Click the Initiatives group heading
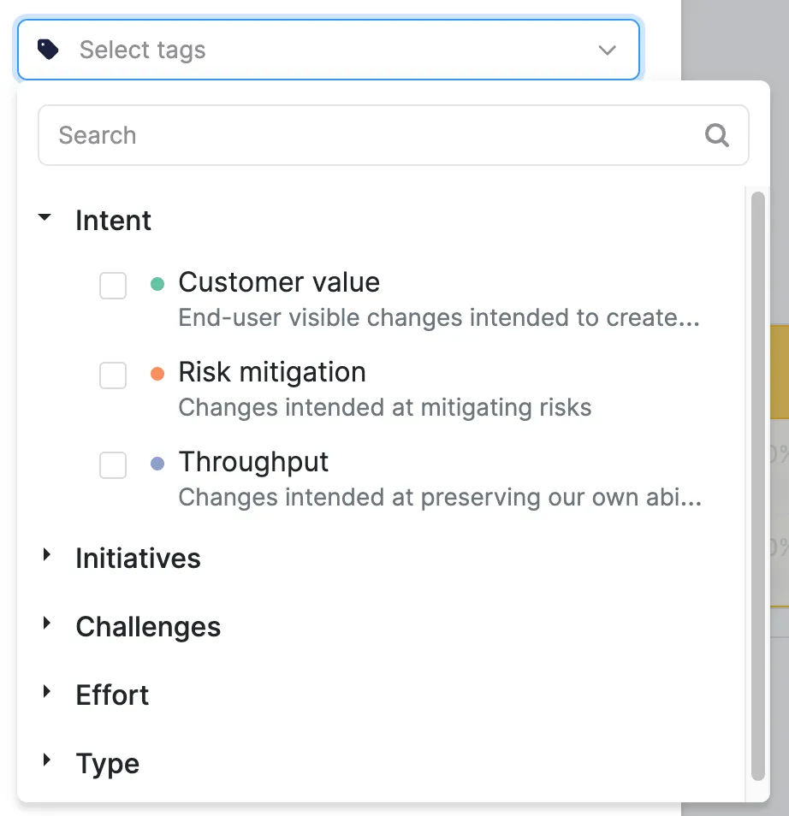 point(138,559)
